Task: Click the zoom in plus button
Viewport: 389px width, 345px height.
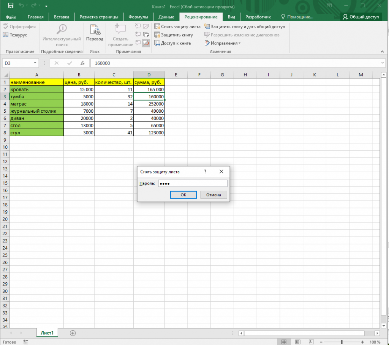Action: tap(363, 342)
